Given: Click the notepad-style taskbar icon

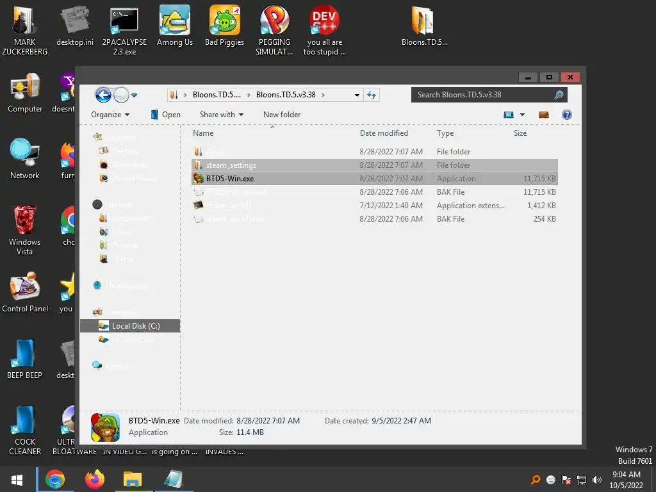Looking at the screenshot, I should point(174,479).
